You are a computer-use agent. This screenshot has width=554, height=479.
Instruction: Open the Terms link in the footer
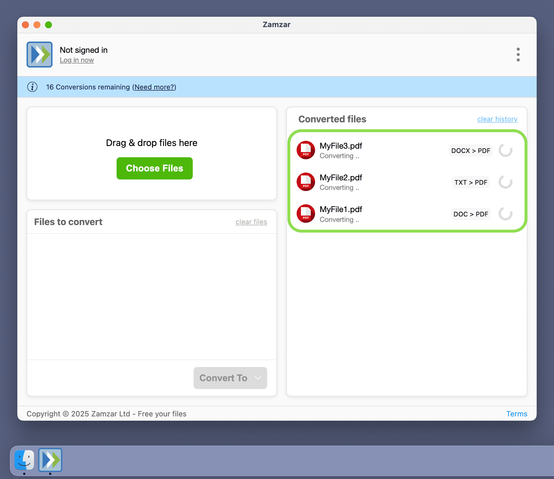(516, 414)
